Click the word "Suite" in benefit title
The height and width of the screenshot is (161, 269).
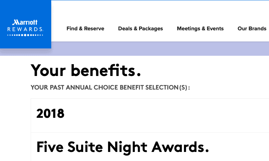point(85,147)
